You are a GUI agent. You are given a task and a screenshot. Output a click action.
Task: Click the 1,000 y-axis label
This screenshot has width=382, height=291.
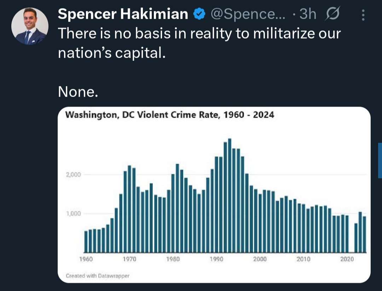73,214
